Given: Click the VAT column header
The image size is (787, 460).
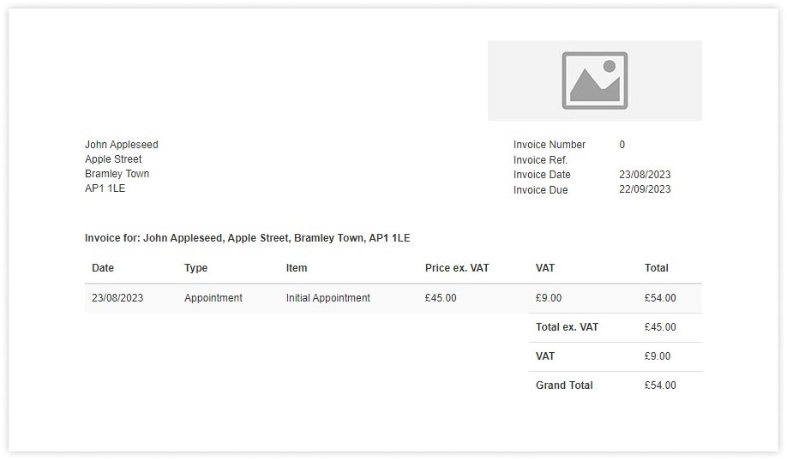Looking at the screenshot, I should pyautogui.click(x=545, y=268).
